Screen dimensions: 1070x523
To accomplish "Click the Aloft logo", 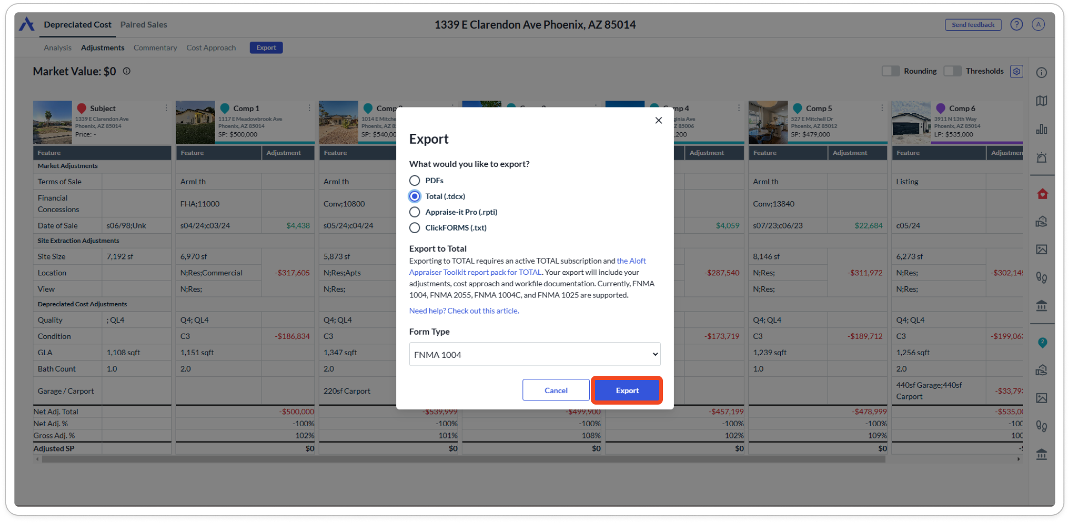I will coord(27,24).
